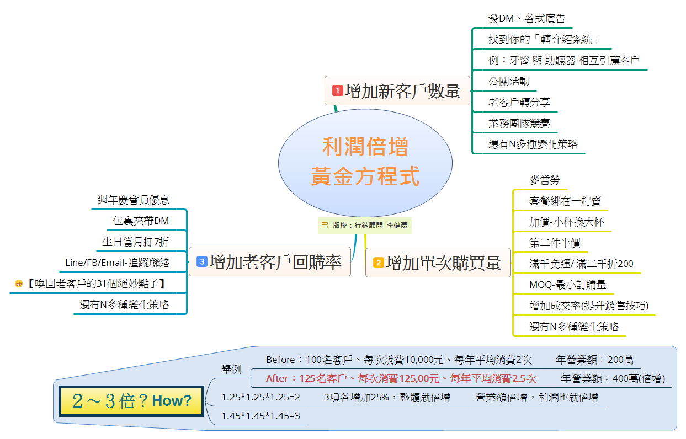The width and height of the screenshot is (686, 439).
Task: Click subtopic 老客戶轉分享
Action: (519, 103)
